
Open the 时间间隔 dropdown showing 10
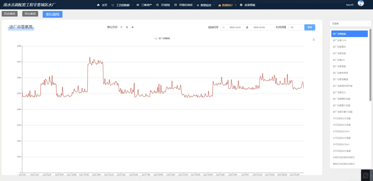pyautogui.click(x=295, y=27)
